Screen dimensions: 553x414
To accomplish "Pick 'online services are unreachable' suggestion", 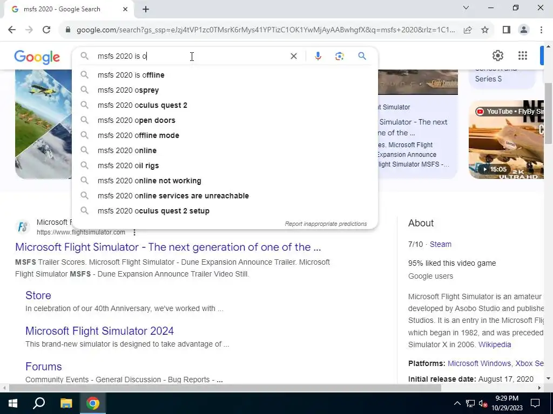I will point(225,196).
